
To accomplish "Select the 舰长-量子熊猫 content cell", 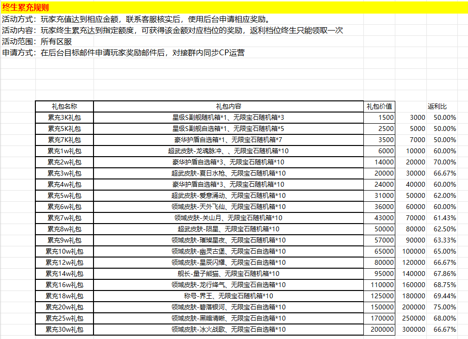I will click(229, 274).
